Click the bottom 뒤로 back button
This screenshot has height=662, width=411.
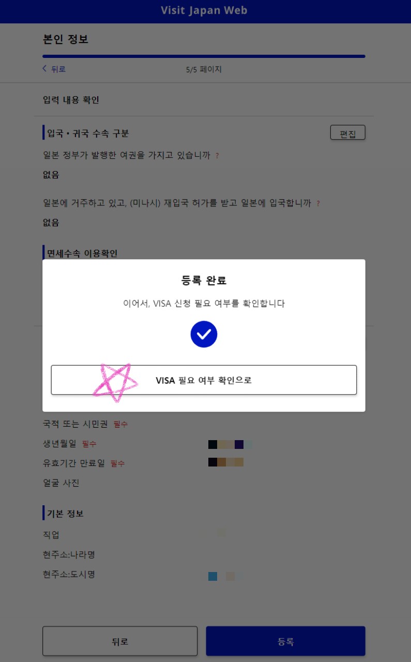coord(120,641)
